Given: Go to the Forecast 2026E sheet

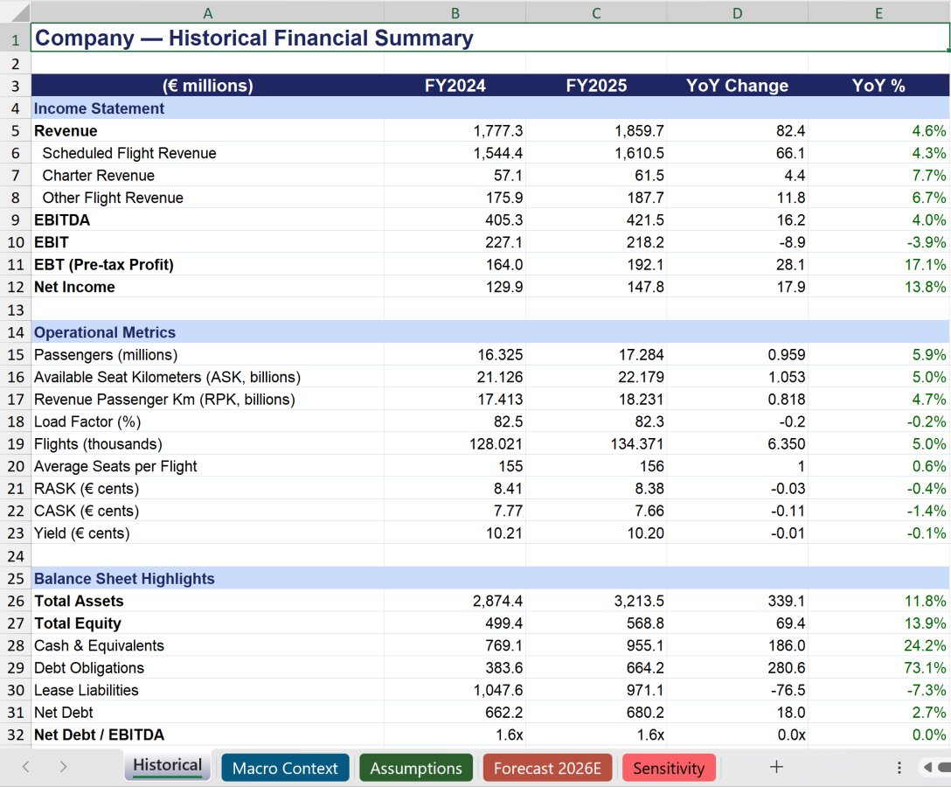Looking at the screenshot, I should click(547, 768).
